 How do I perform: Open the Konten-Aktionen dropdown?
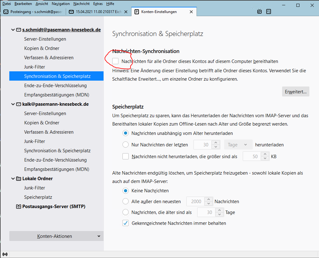56,236
